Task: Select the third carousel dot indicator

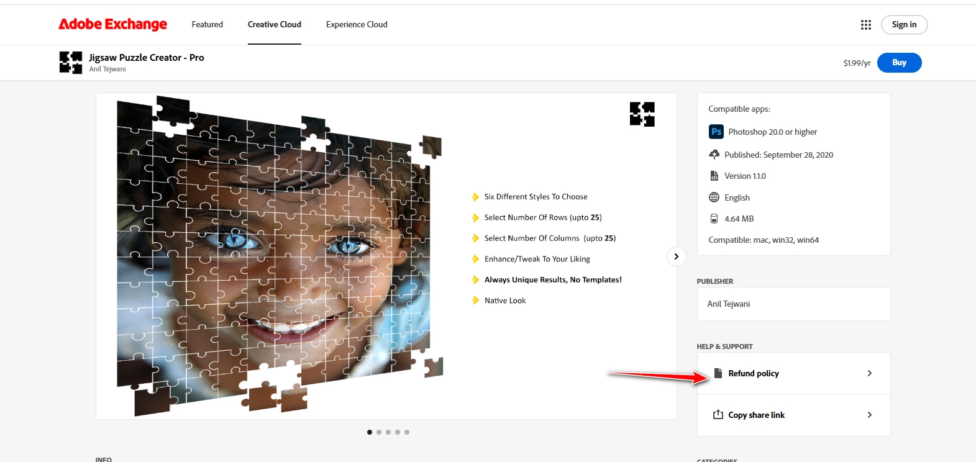Action: pyautogui.click(x=388, y=432)
